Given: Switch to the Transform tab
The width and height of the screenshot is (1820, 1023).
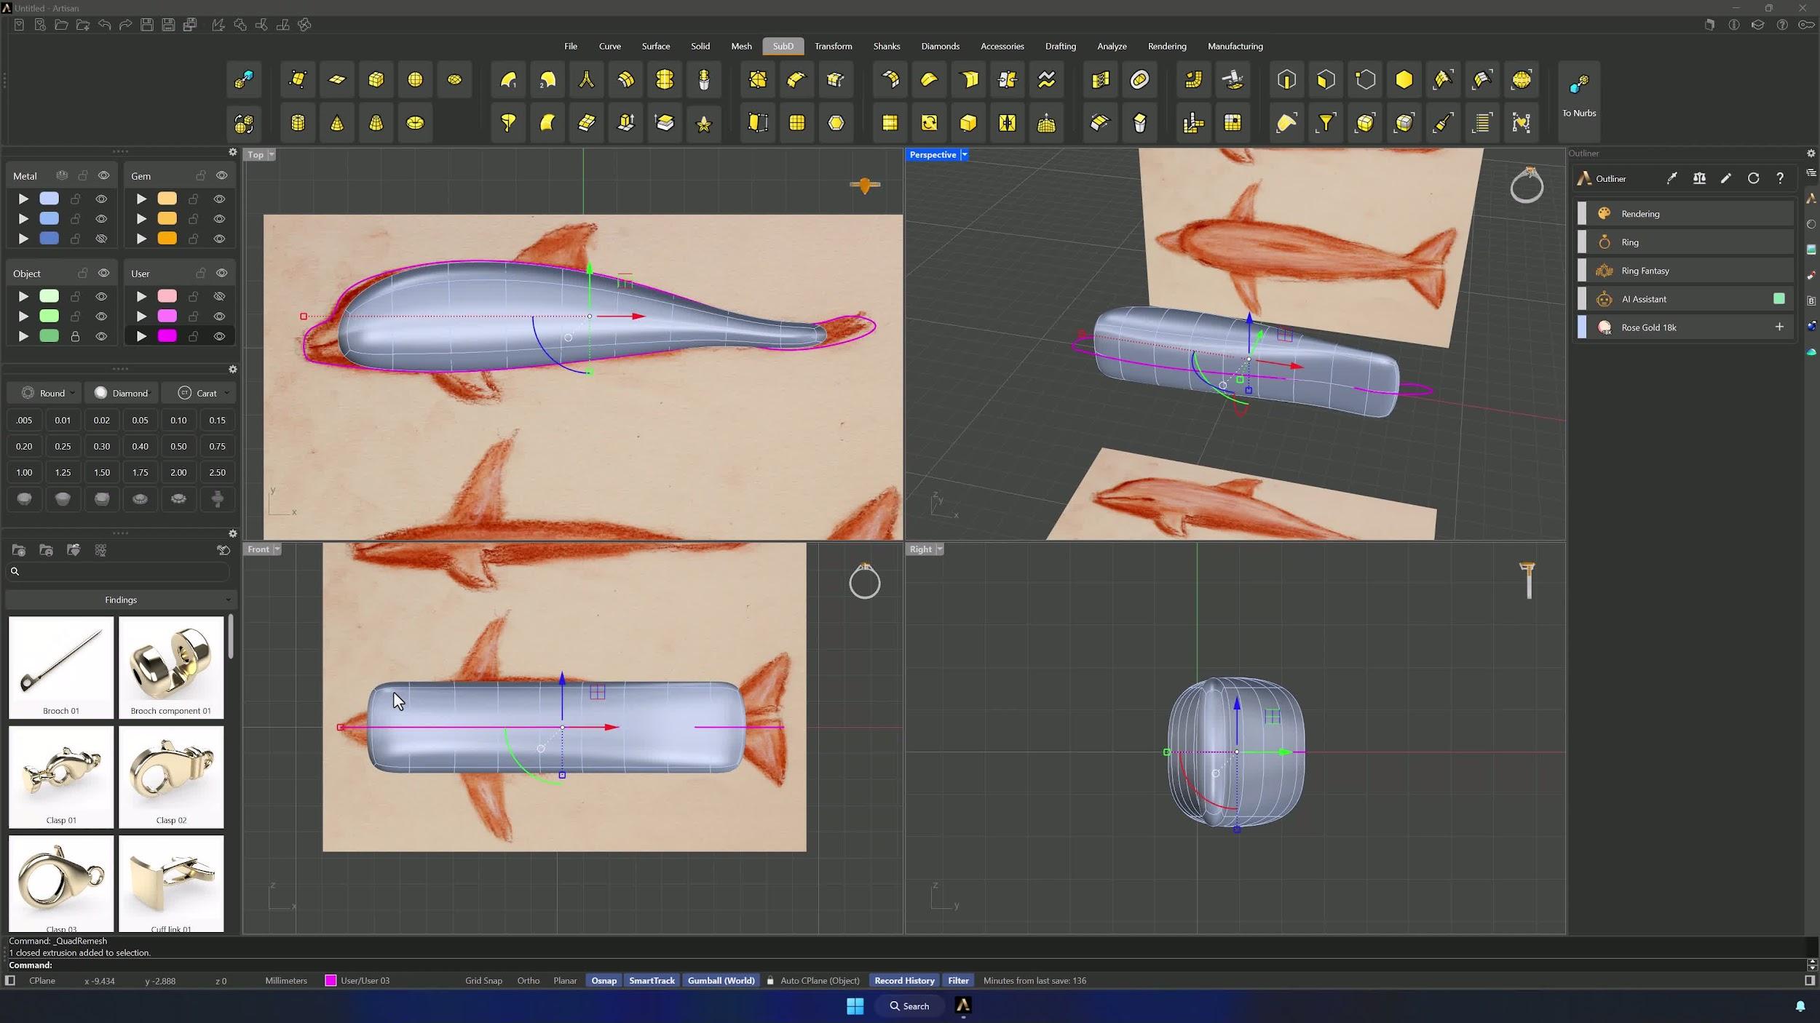Looking at the screenshot, I should (833, 46).
